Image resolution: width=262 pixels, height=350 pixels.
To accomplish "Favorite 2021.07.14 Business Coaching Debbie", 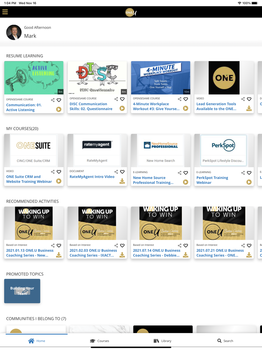I will coord(186,245).
